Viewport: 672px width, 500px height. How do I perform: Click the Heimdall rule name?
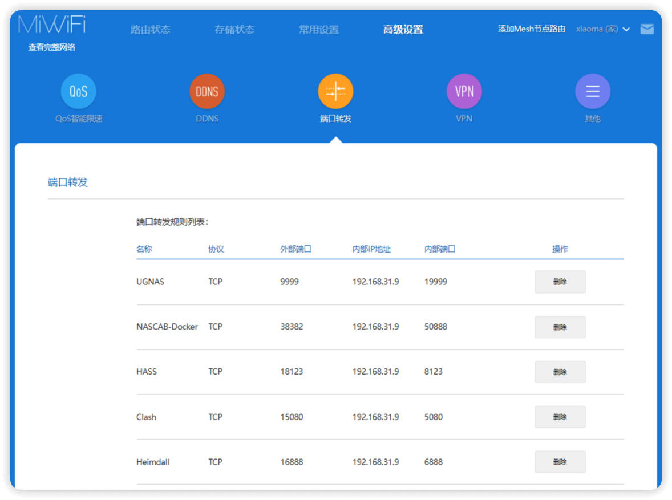tap(152, 462)
